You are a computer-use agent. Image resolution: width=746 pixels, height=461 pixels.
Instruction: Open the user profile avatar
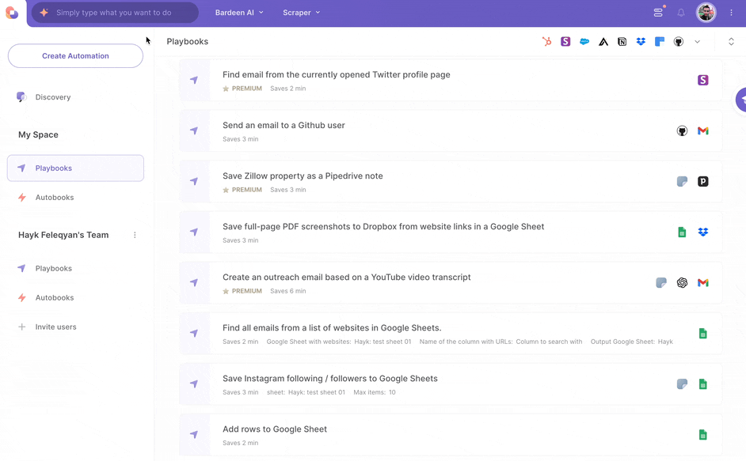click(706, 13)
